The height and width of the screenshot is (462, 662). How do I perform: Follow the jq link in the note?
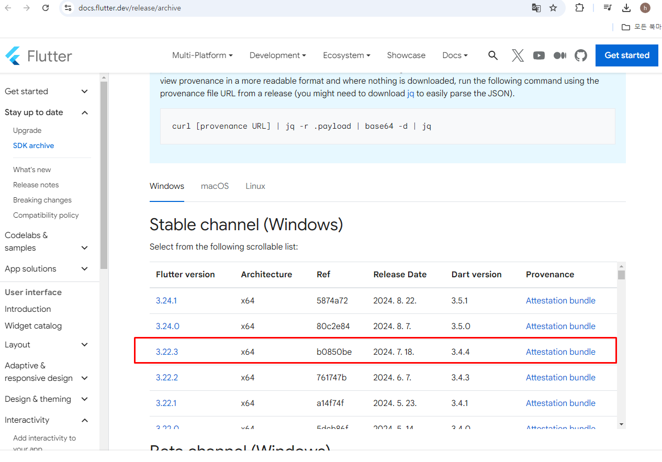click(x=411, y=94)
